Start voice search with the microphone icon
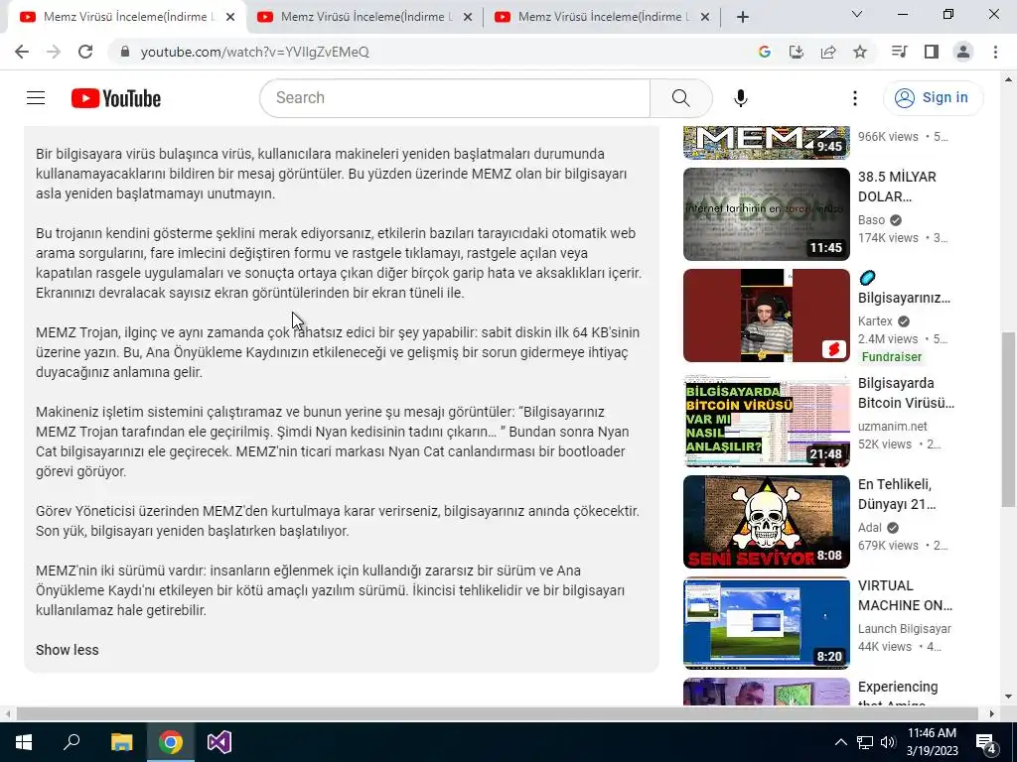Screen dimensions: 1017x762 [741, 98]
